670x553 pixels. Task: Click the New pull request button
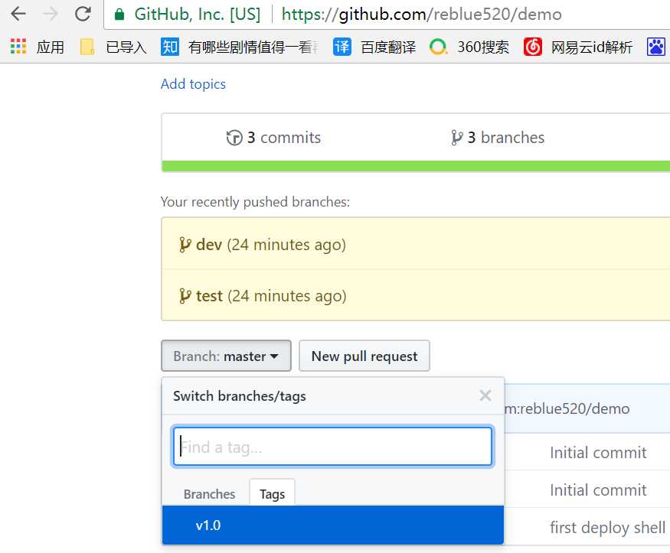click(x=364, y=356)
